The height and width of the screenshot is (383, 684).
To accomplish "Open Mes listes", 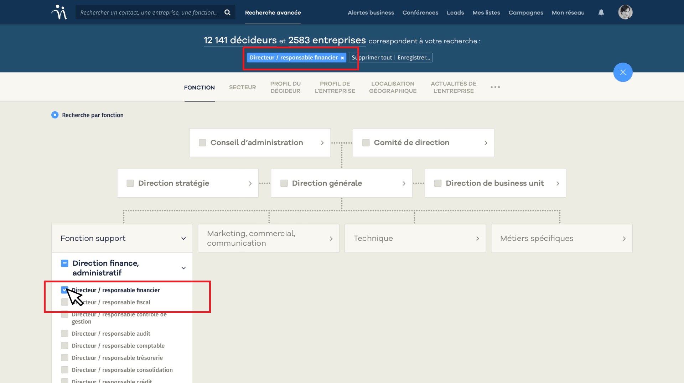I will 486,12.
